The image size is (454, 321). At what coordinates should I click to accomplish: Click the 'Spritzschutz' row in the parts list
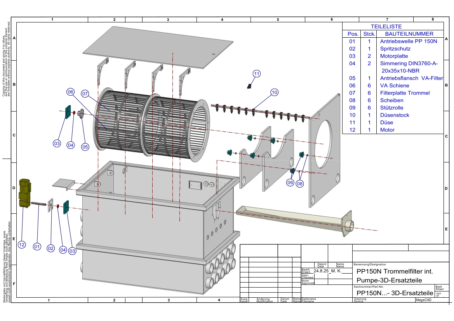coord(395,49)
